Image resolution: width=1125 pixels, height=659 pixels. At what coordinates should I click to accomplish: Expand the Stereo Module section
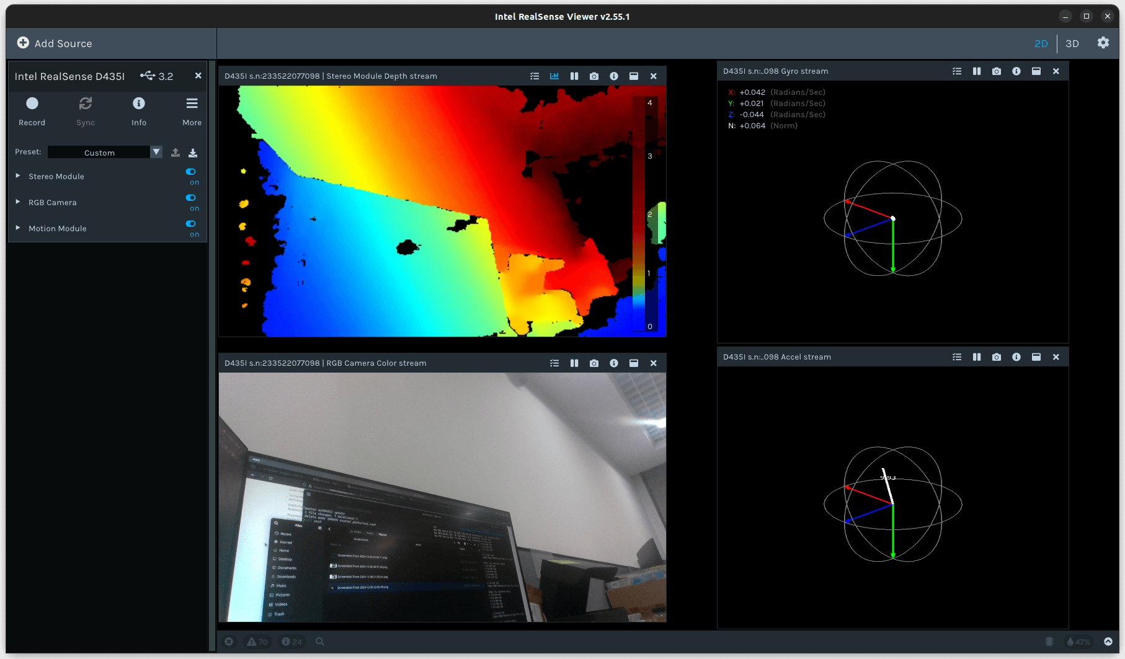[18, 176]
